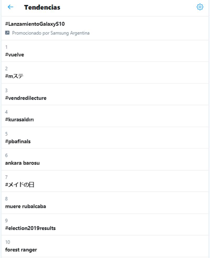Select the #mステ trending hashtag
The image size is (210, 258).
click(x=15, y=76)
